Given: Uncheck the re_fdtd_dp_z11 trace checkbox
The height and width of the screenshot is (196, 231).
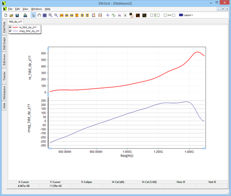Looking at the screenshot, I should pyautogui.click(x=10, y=27).
